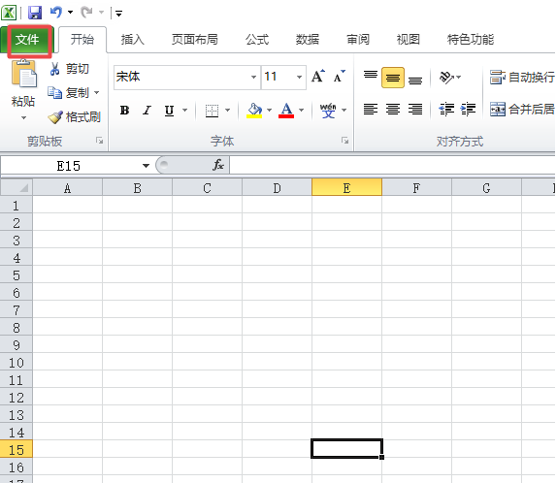Switch to the 页面布局 ribbon tab

point(195,40)
